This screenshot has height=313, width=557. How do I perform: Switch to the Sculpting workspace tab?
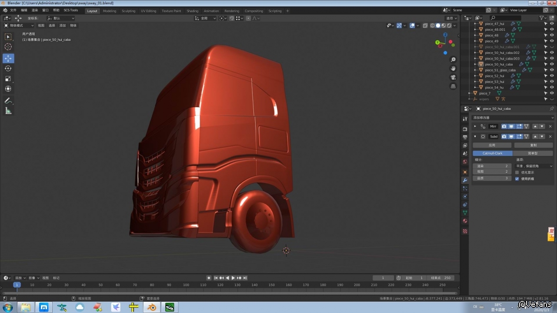click(128, 11)
